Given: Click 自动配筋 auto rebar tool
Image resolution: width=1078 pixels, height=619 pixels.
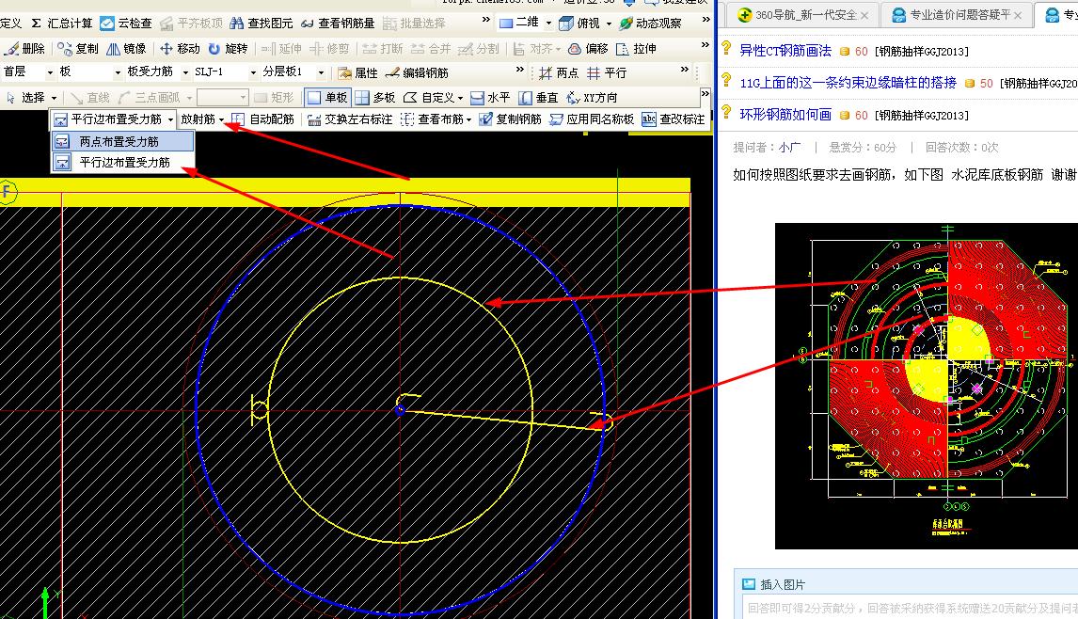Looking at the screenshot, I should click(x=263, y=119).
